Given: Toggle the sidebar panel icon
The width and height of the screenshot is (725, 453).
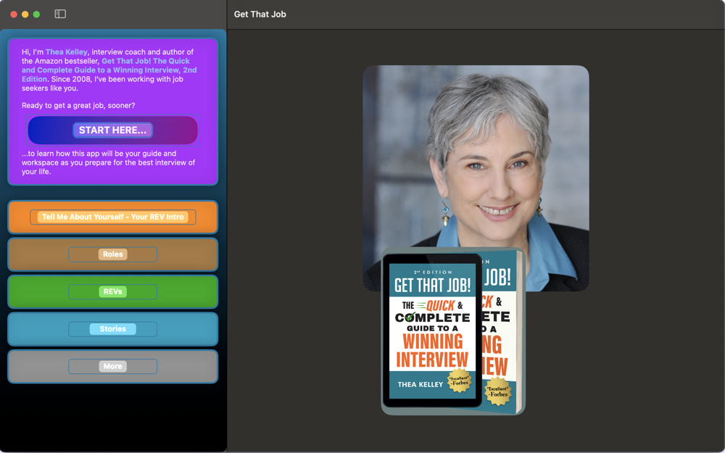Looking at the screenshot, I should click(x=60, y=14).
